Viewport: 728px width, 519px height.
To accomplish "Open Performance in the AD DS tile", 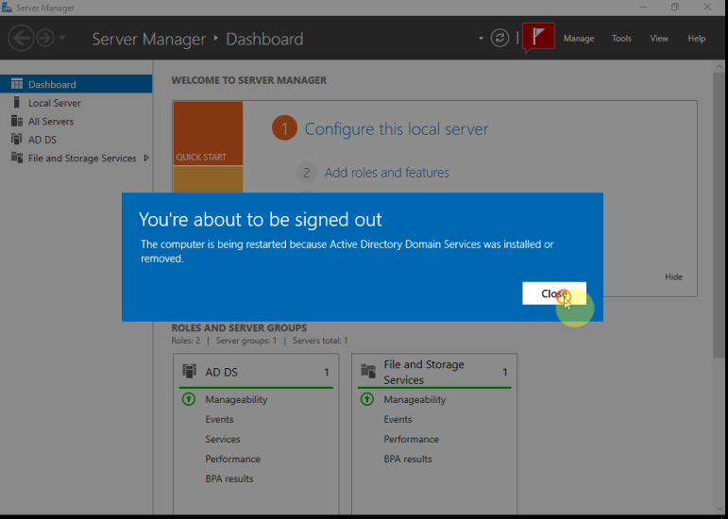I will (x=232, y=460).
